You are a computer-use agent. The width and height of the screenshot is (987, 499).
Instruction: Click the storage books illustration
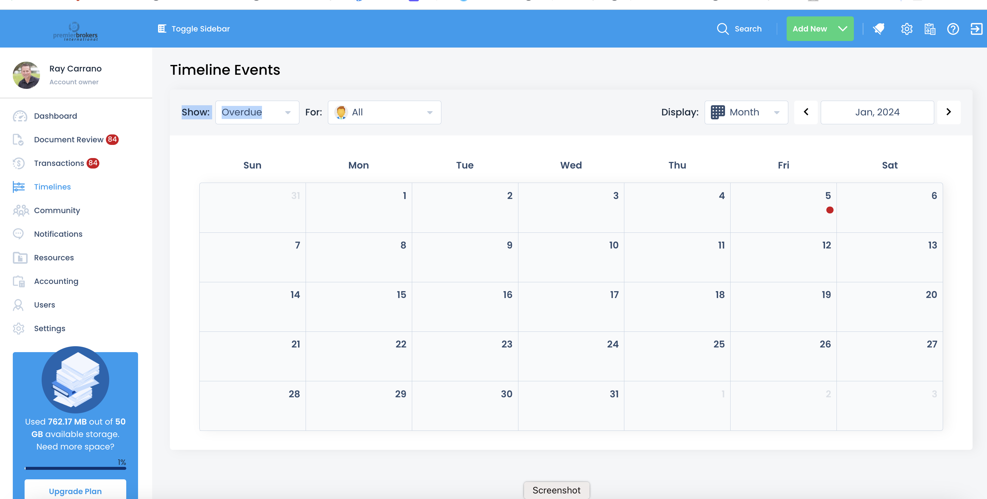[x=75, y=380]
